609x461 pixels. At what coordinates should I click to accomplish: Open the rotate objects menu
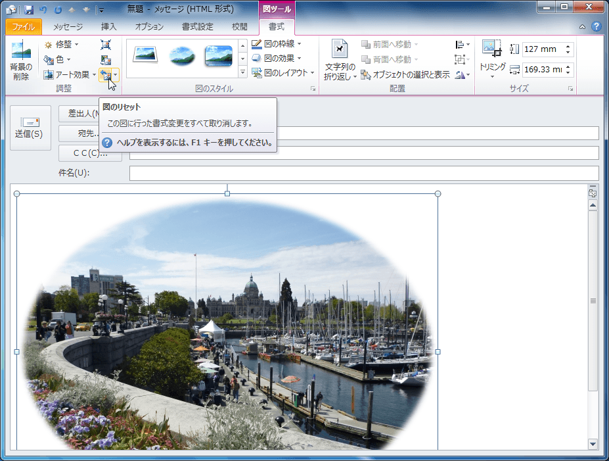[462, 74]
